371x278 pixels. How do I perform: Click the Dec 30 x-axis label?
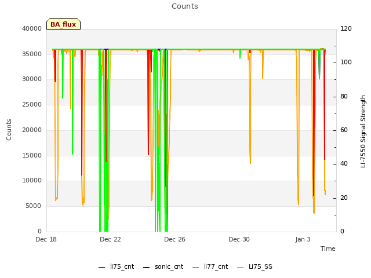239,239
